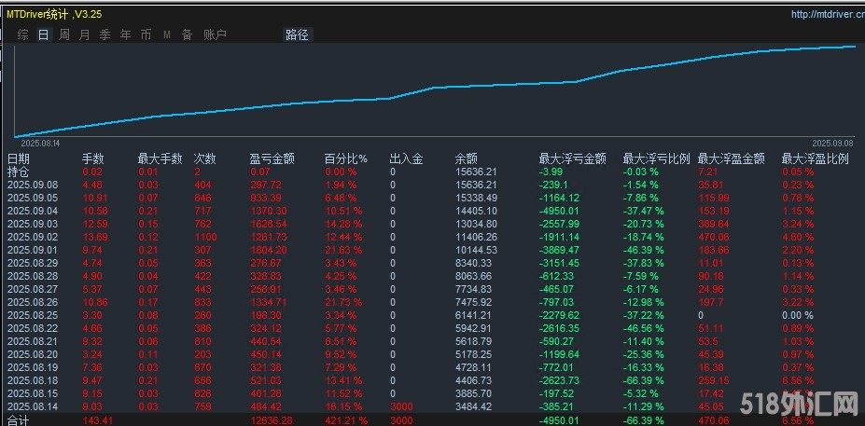Viewport: 865px width, 426px height.
Task: Click the M tab
Action: click(166, 34)
